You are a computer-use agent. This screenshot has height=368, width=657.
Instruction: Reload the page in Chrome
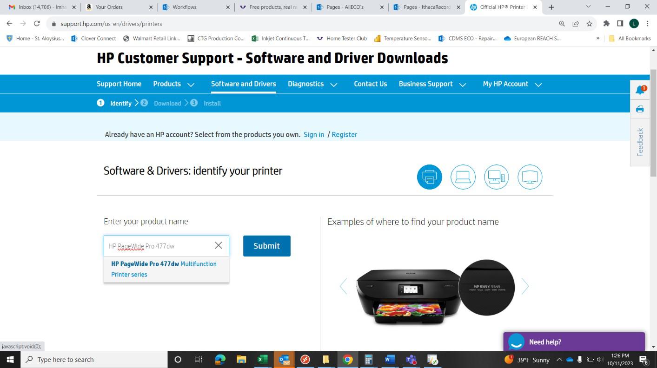pyautogui.click(x=37, y=24)
